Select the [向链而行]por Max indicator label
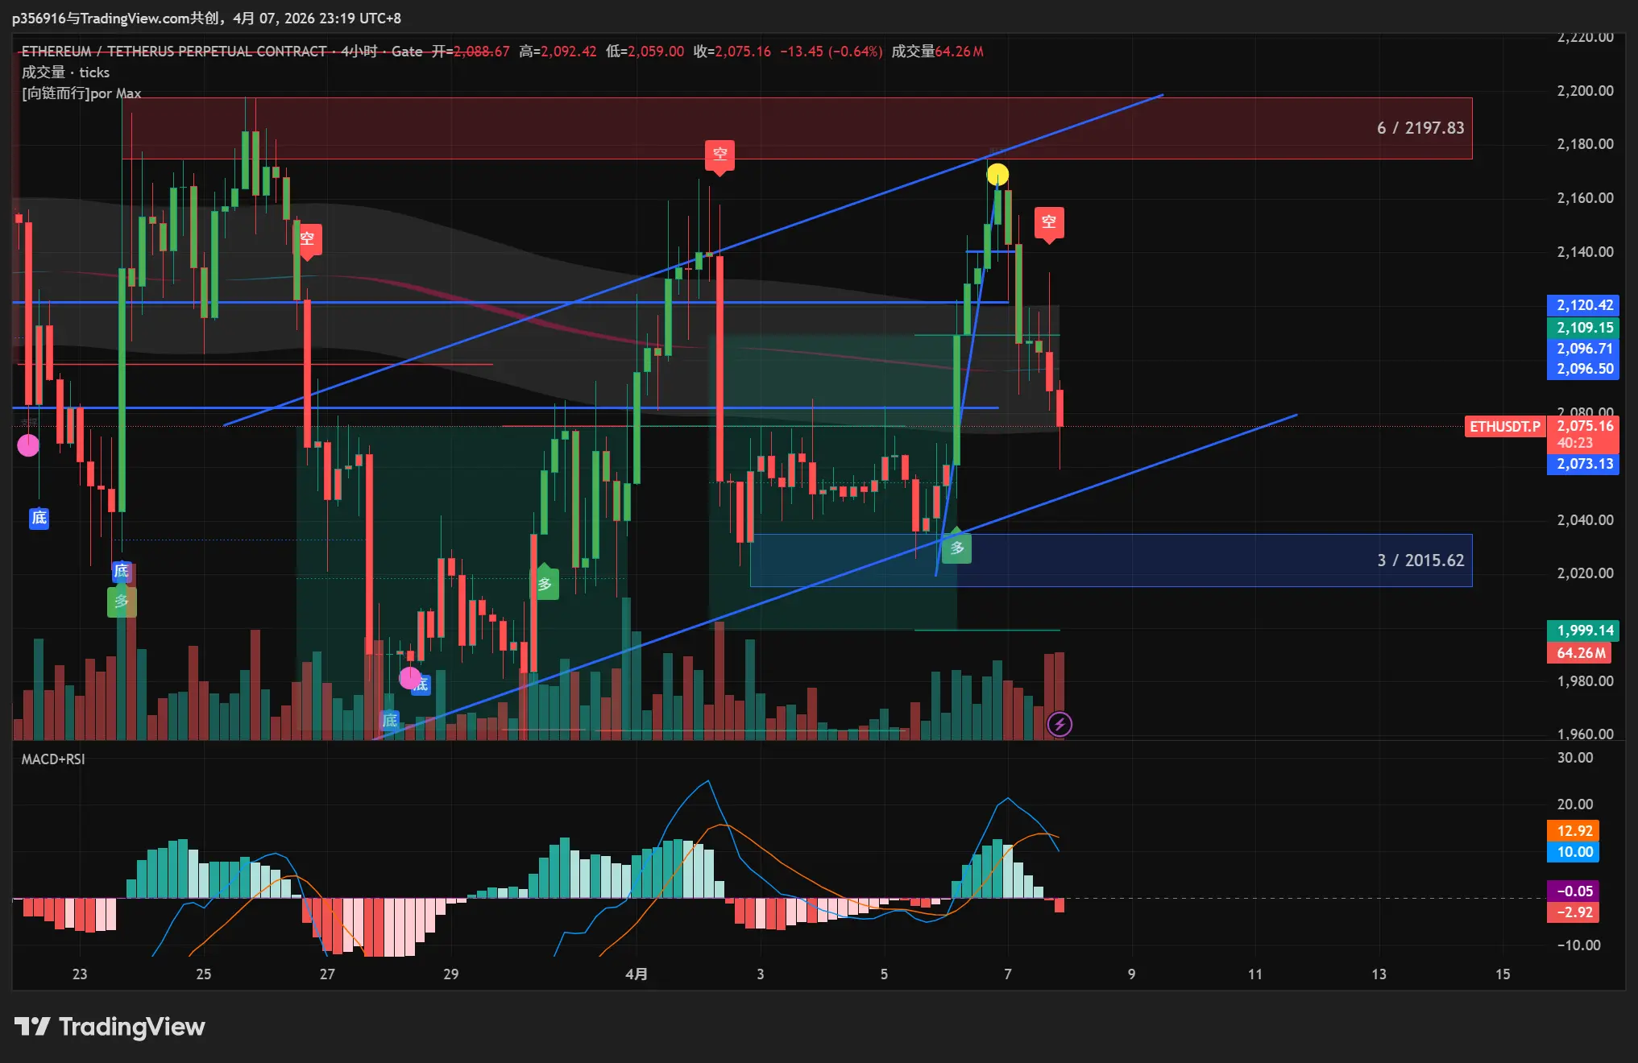 pyautogui.click(x=81, y=93)
